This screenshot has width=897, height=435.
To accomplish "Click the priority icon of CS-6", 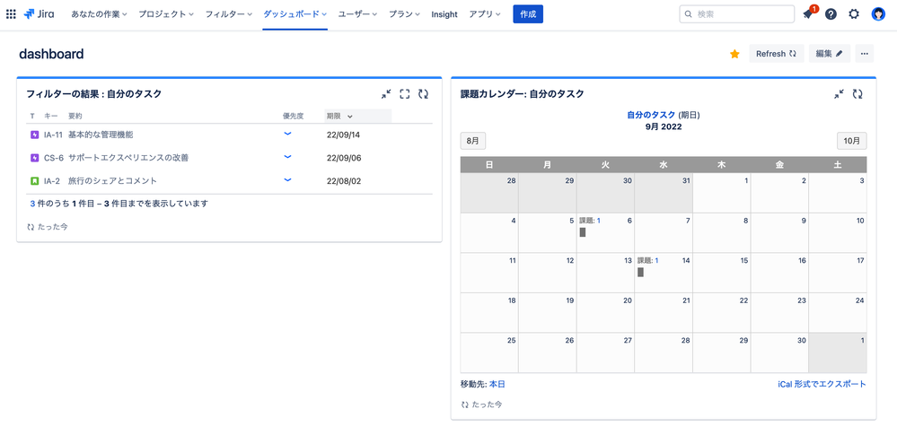I will (x=287, y=157).
